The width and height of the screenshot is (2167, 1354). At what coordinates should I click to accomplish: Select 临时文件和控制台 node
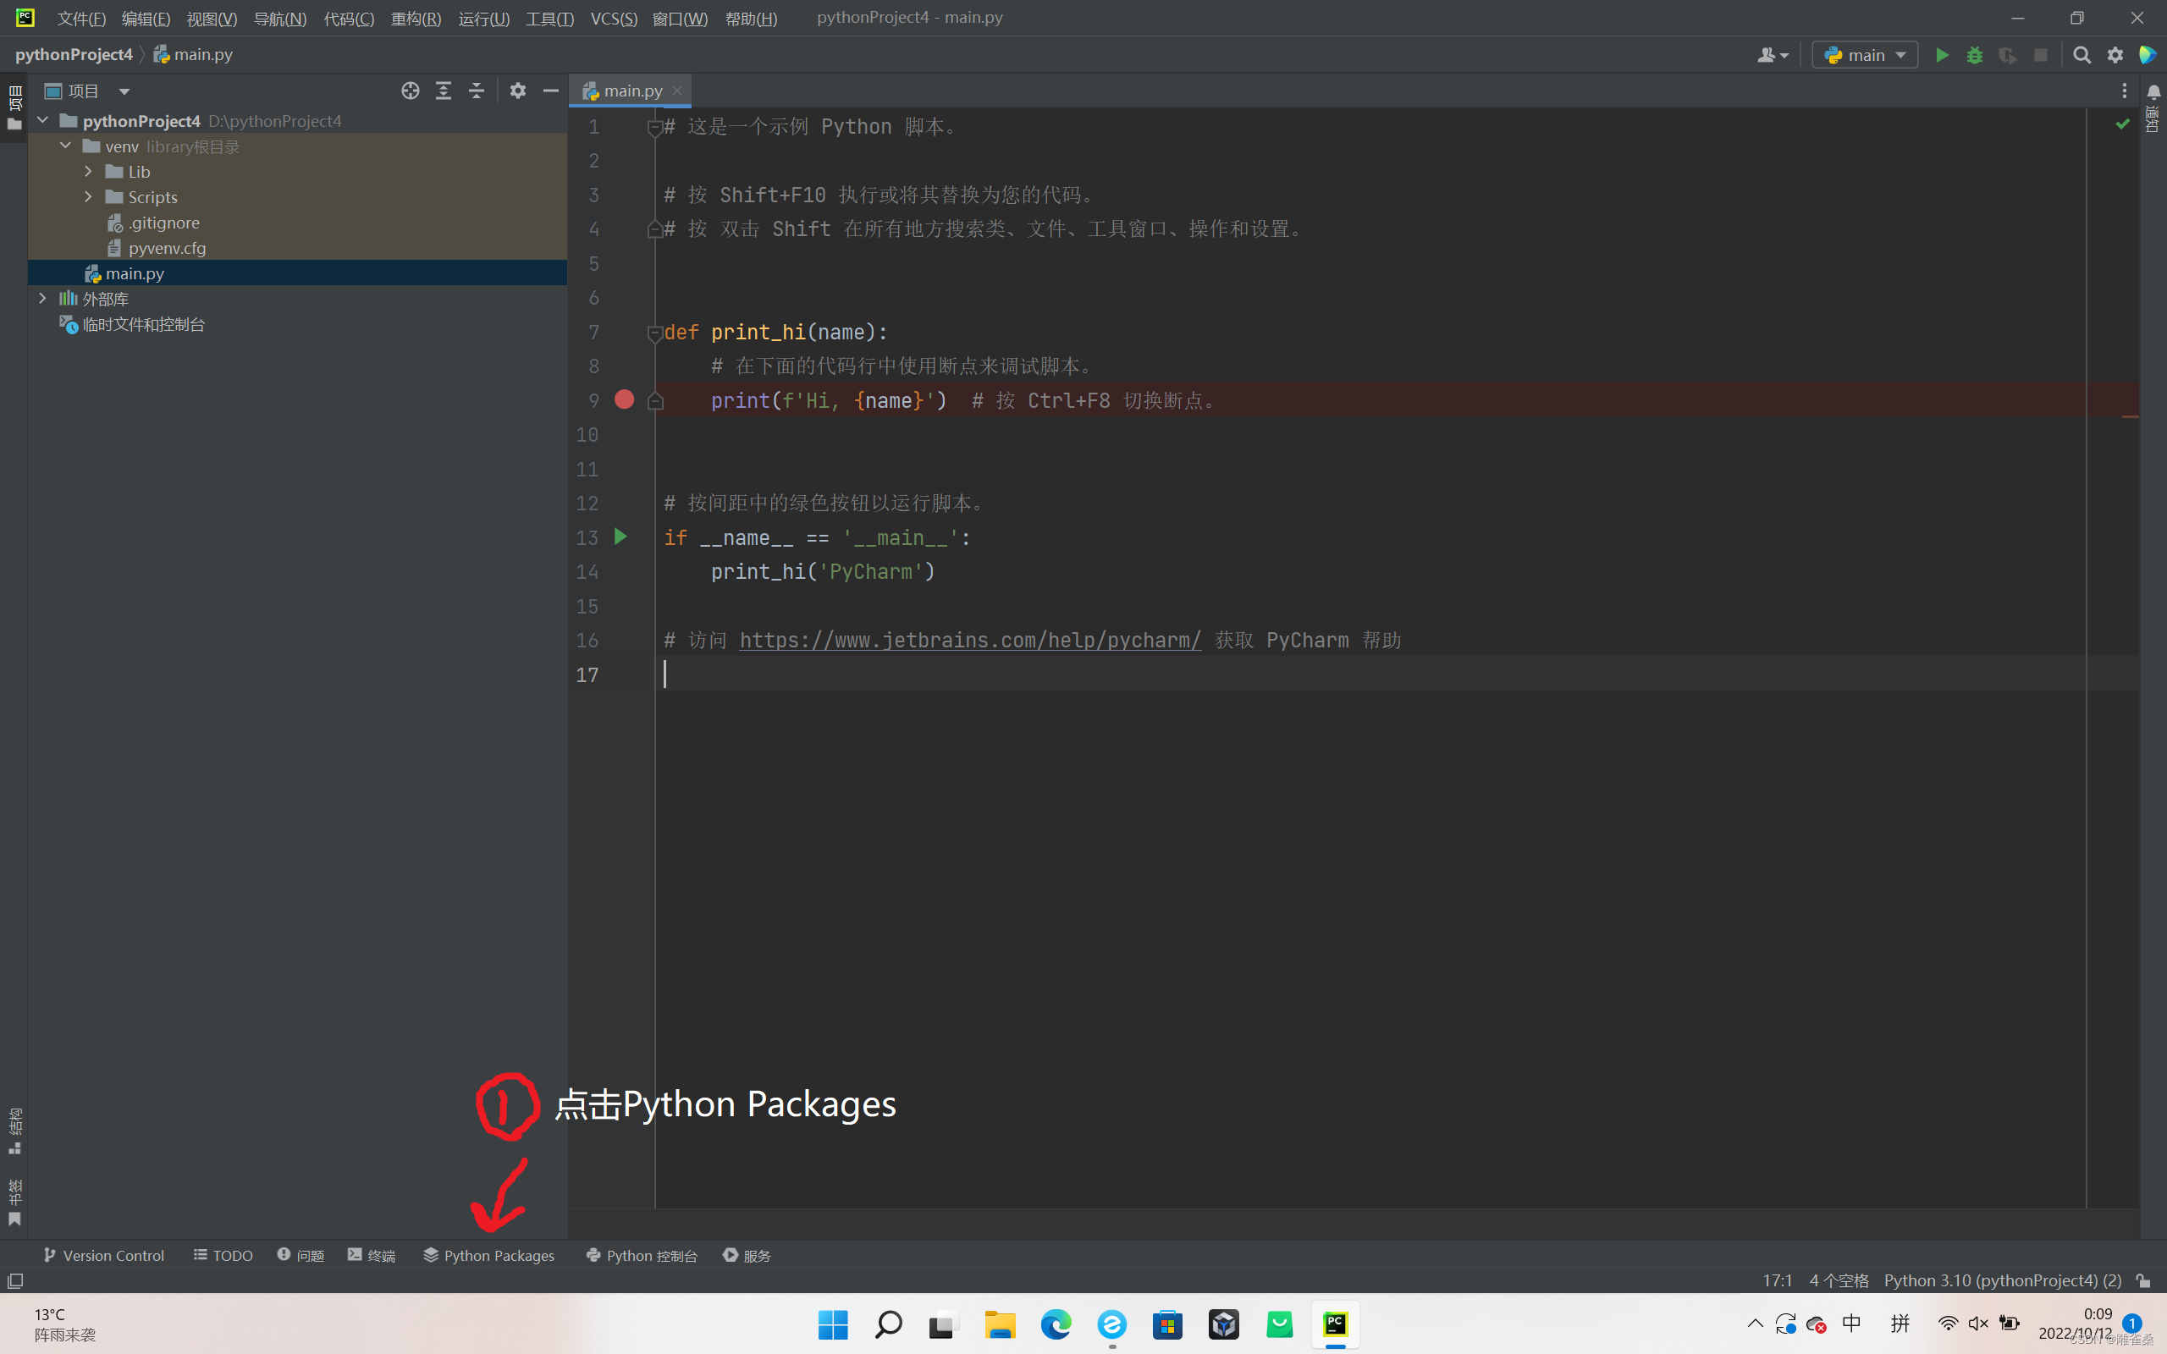pos(132,324)
